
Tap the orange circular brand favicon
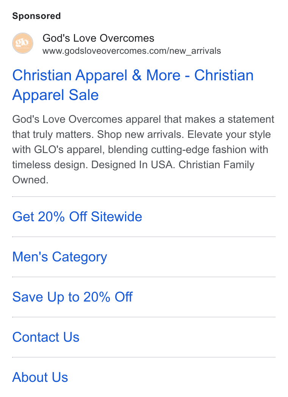(x=23, y=43)
